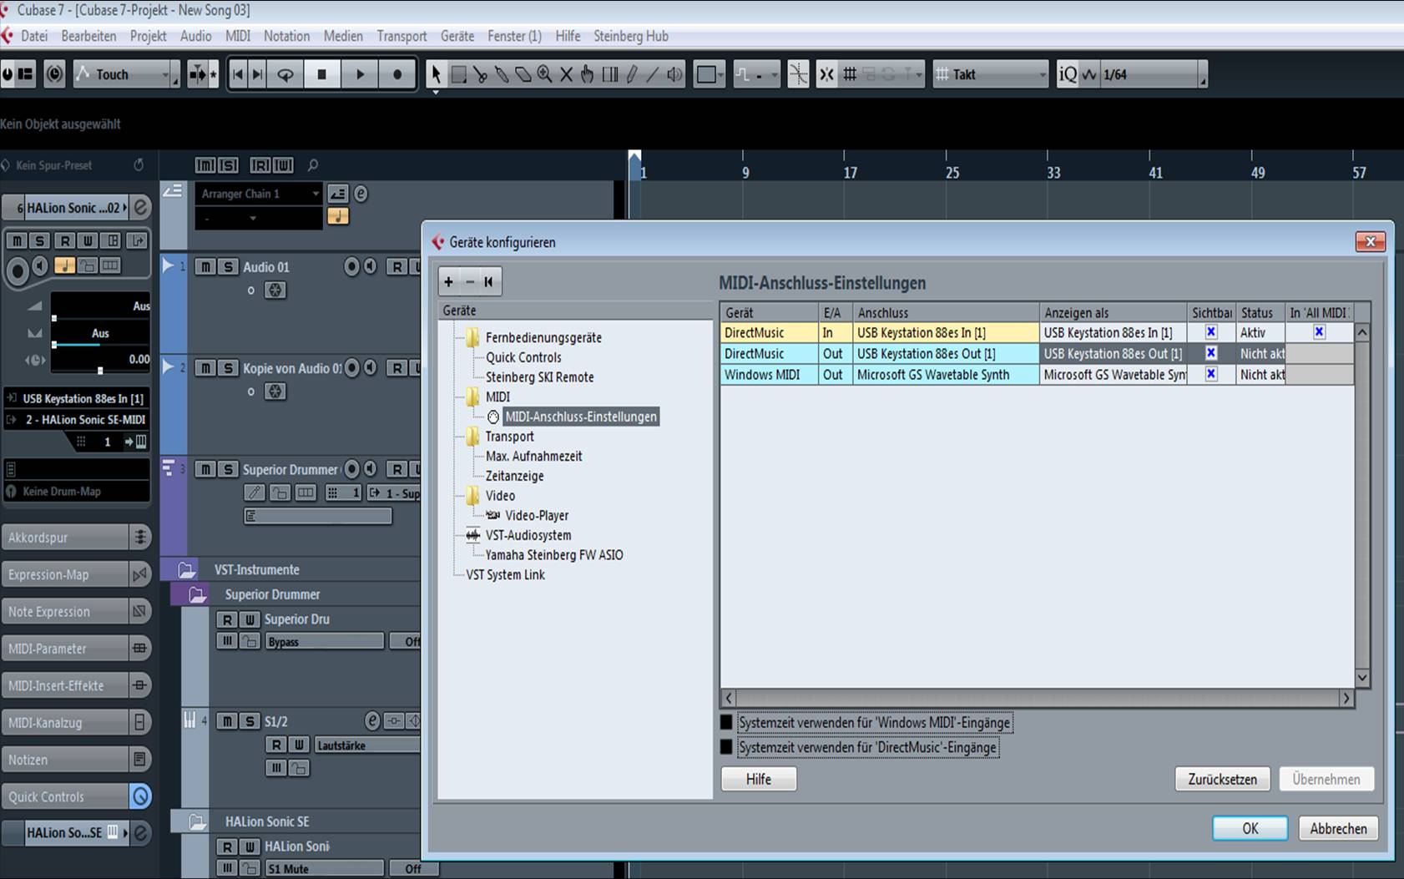Toggle Snap to Zero Crossing icon
Viewport: 1404px width, 879px height.
[798, 74]
